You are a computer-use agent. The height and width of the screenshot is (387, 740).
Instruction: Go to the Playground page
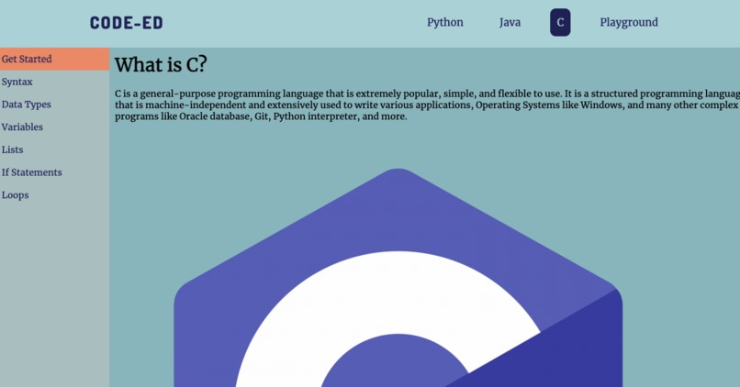tap(629, 22)
